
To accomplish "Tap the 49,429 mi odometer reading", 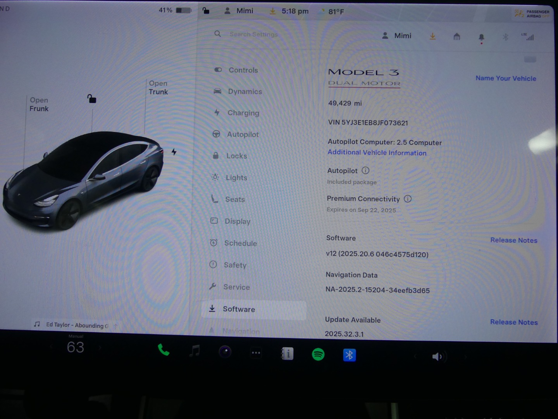I will click(345, 103).
